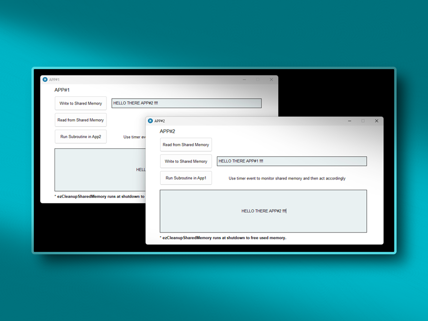Image resolution: width=428 pixels, height=321 pixels.
Task: Minimize the APP#2 window
Action: [x=349, y=121]
